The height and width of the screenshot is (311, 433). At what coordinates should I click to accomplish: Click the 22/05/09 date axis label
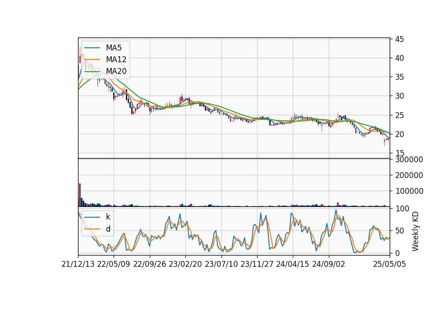(x=114, y=264)
